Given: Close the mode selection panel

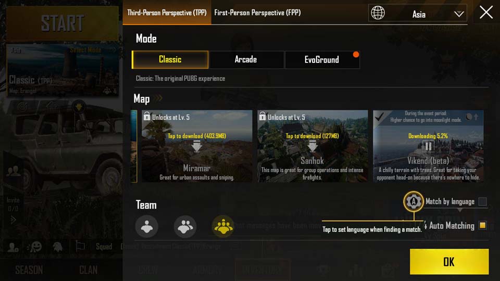Looking at the screenshot, I should click(486, 12).
